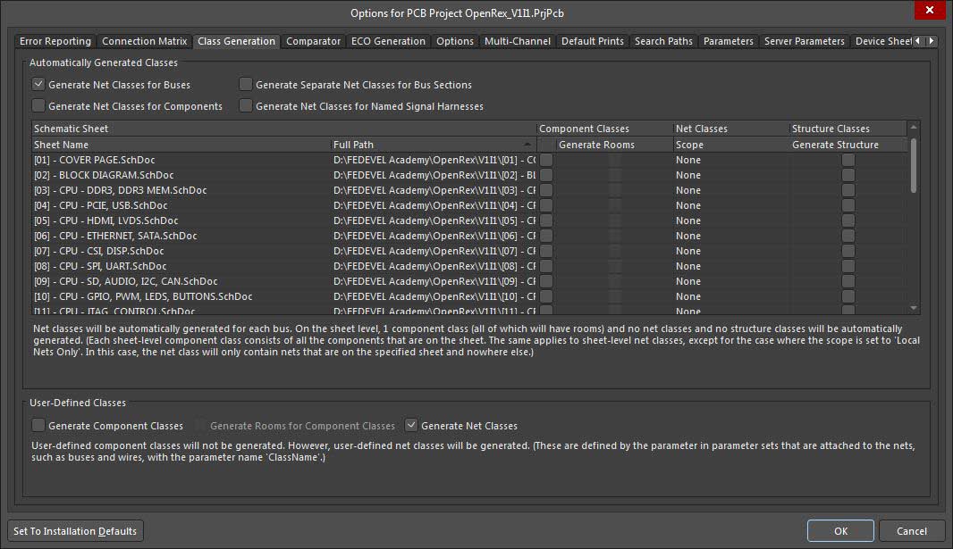The width and height of the screenshot is (953, 549).
Task: Click the Full Path column sort arrow
Action: (x=528, y=145)
